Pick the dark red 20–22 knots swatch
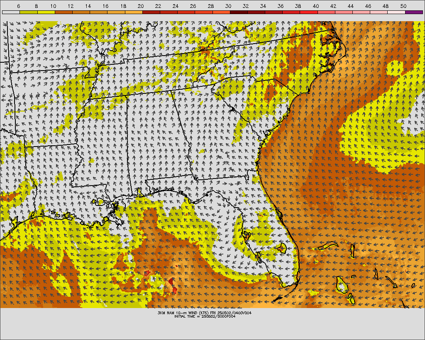425x340 pixels. (151, 12)
